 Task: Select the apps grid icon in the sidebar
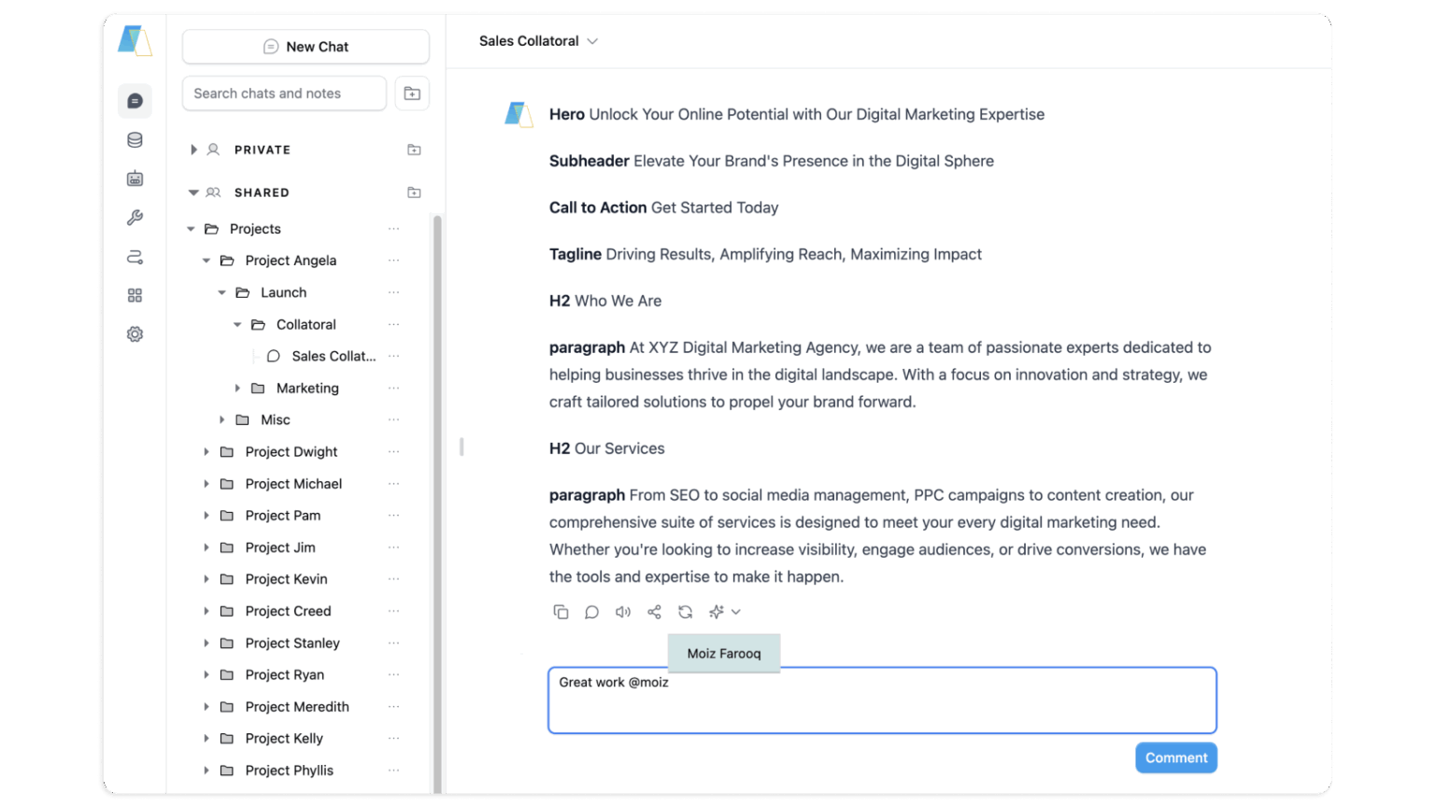[135, 294]
